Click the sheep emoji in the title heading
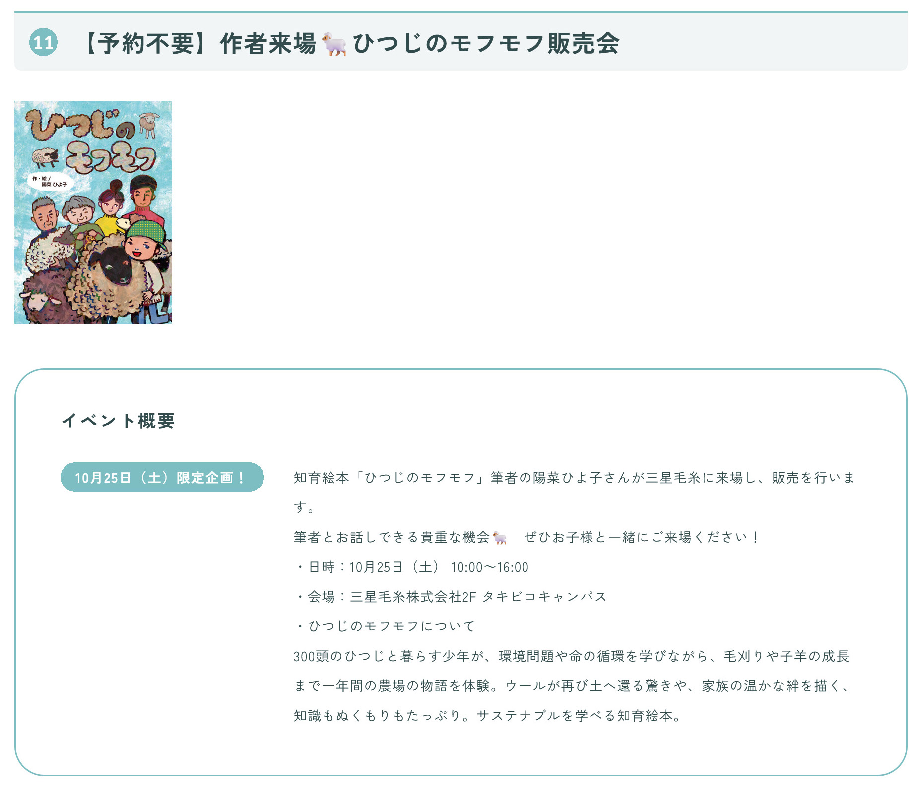The image size is (920, 789). (x=334, y=44)
